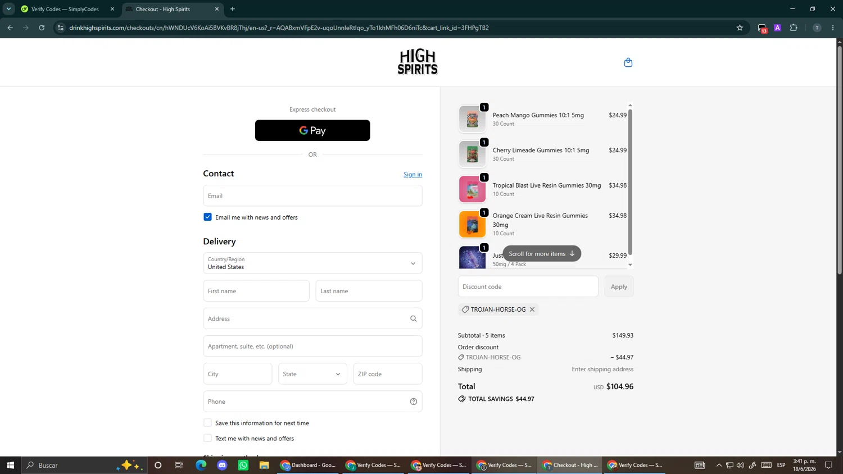
Task: Open the purple A extension
Action: [x=778, y=28]
